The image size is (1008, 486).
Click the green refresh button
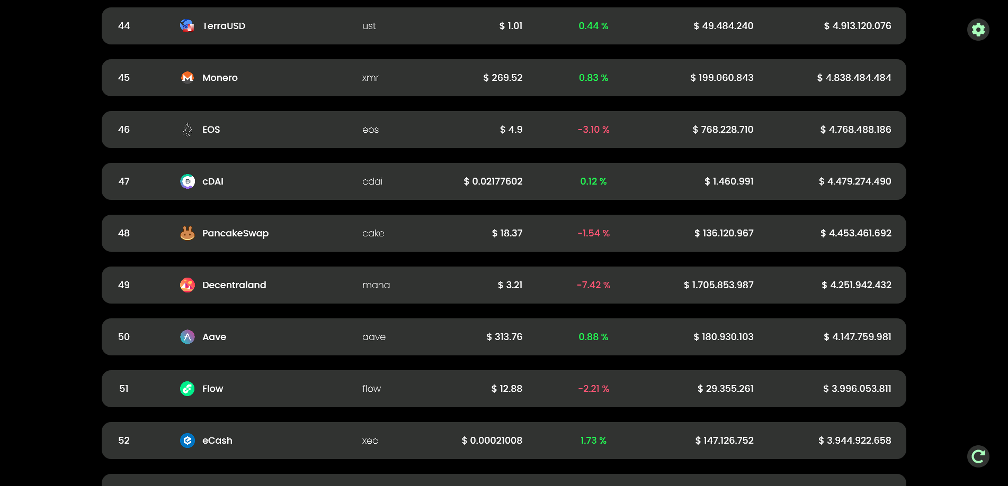click(978, 456)
